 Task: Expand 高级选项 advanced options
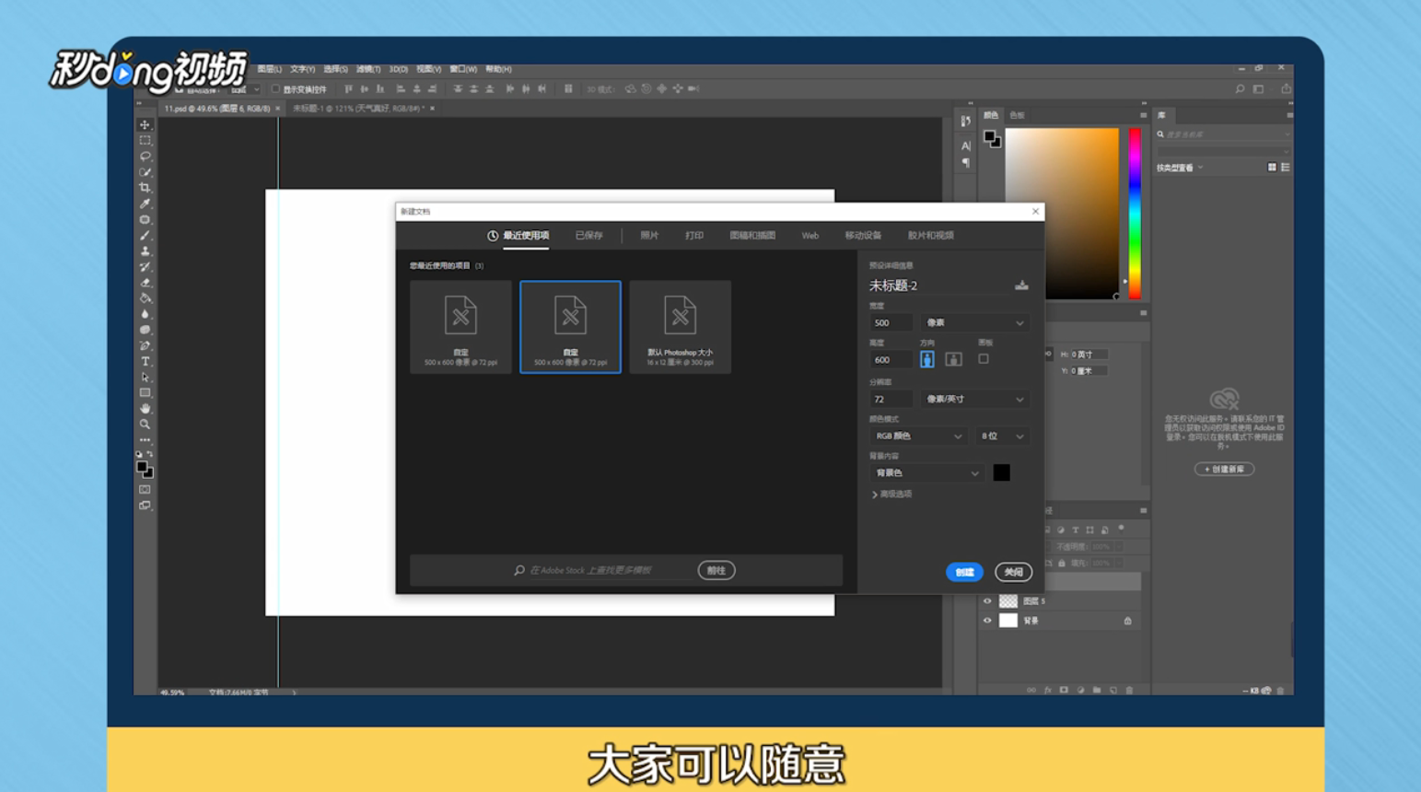891,495
